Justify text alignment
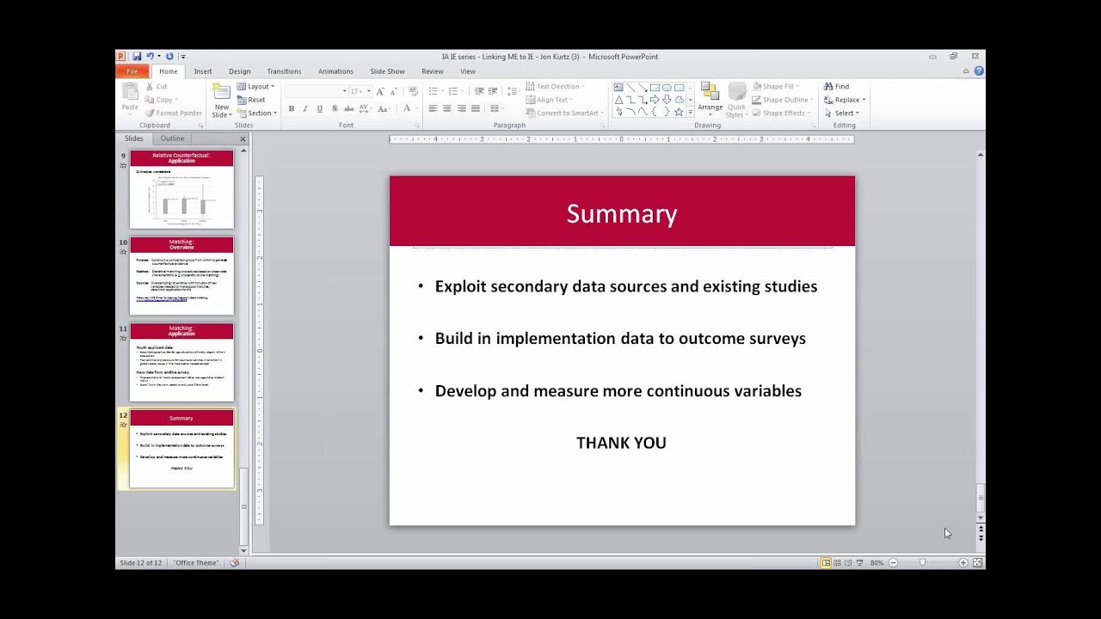The height and width of the screenshot is (619, 1101). coord(476,109)
